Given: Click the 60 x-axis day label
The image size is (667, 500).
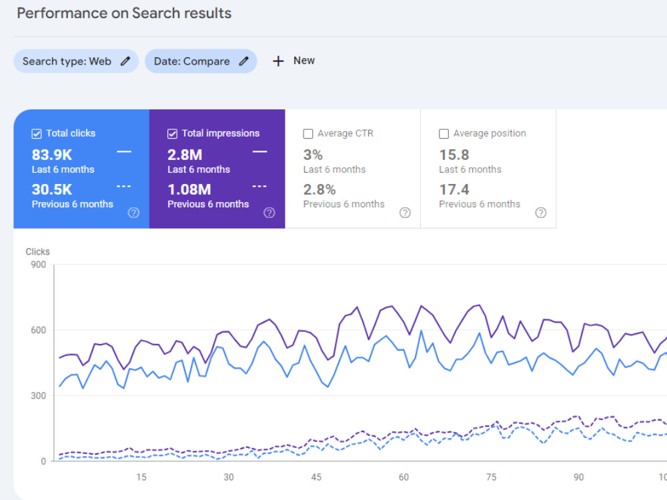Looking at the screenshot, I should tap(404, 477).
